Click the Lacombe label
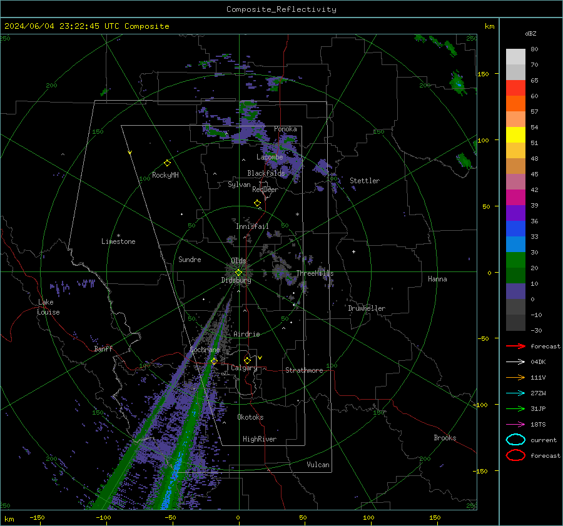 click(270, 157)
